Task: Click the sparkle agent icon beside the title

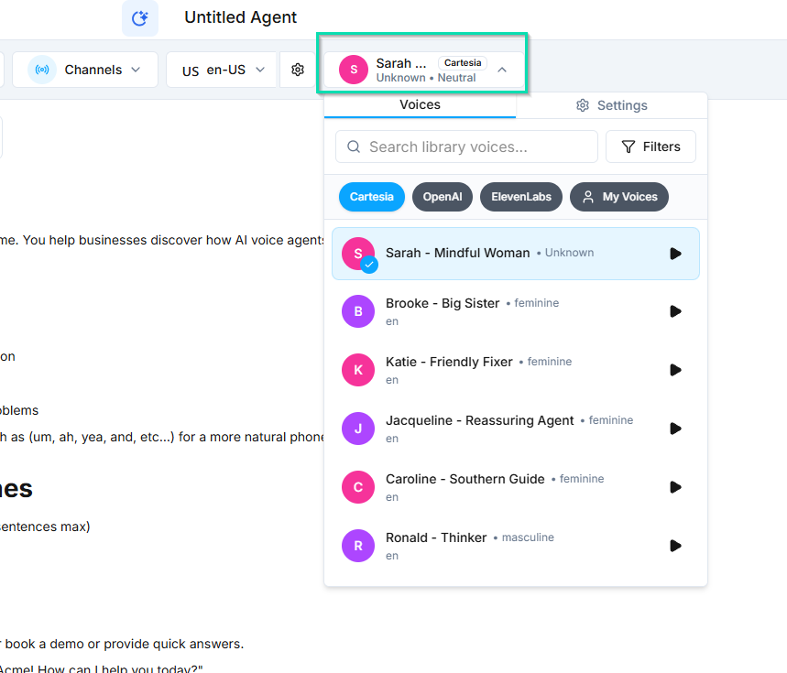Action: (139, 18)
